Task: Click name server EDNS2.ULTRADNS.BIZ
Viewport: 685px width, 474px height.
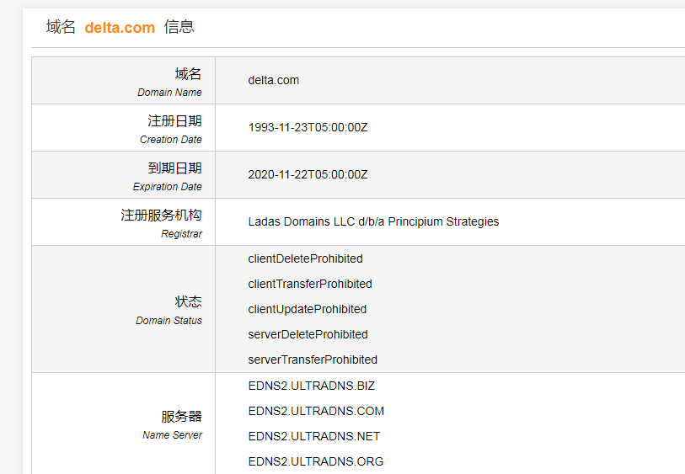Action: (x=311, y=386)
